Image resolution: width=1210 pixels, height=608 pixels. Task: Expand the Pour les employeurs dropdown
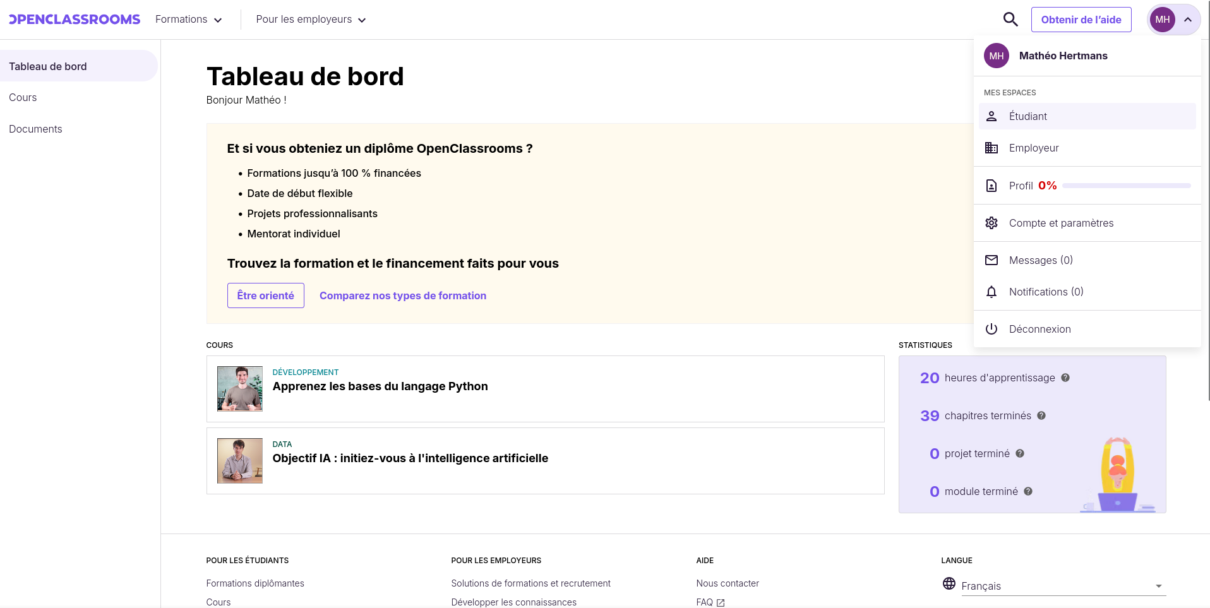(311, 20)
